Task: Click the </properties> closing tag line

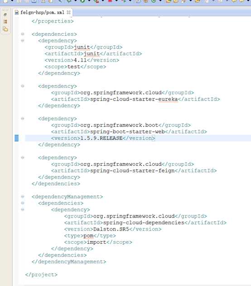Action: [53, 21]
